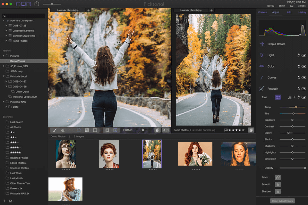Pick the Sharpen triangle tool

[x=278, y=191]
